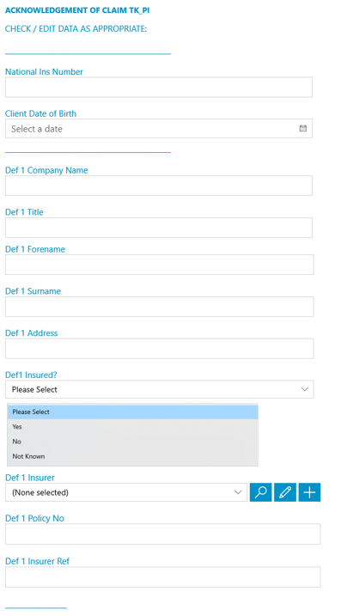The image size is (347, 616).
Task: Click into the National Ins Number field
Action: pyautogui.click(x=159, y=87)
